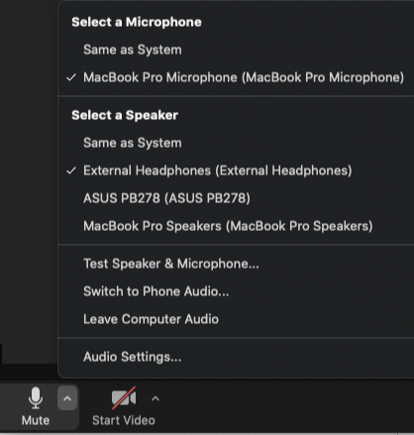Click the checkmark beside External Headphones
The image size is (414, 435).
click(x=71, y=170)
